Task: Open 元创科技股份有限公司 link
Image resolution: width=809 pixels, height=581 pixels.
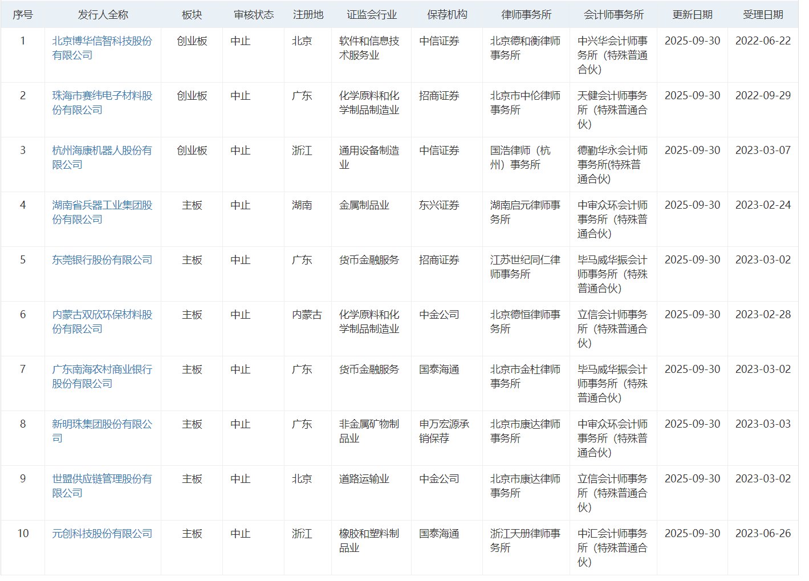Action: [x=102, y=534]
